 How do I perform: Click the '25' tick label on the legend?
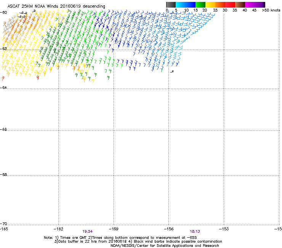point(215,10)
